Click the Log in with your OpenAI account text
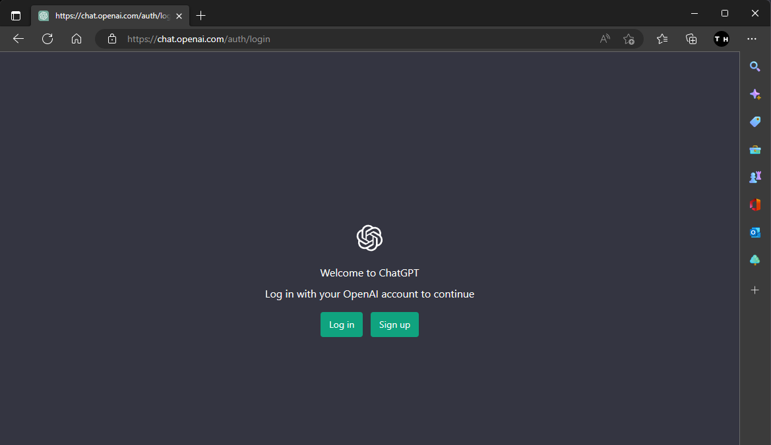 click(x=369, y=294)
